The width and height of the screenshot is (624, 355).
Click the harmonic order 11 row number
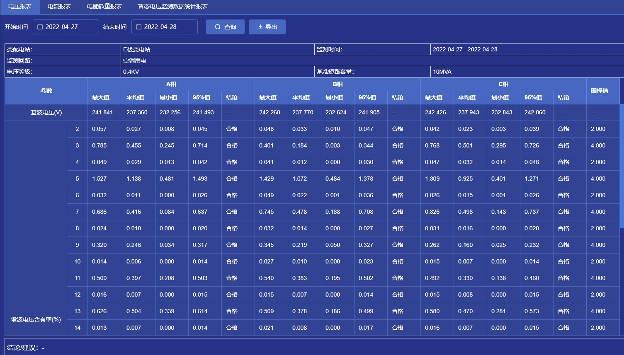click(x=77, y=278)
